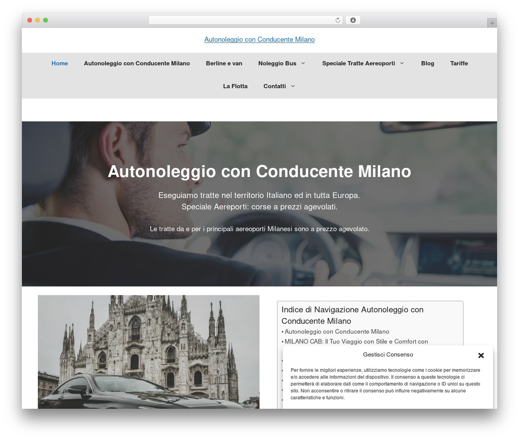519x440 pixels.
Task: Click the cookie consent description paragraph
Action: coord(386,384)
